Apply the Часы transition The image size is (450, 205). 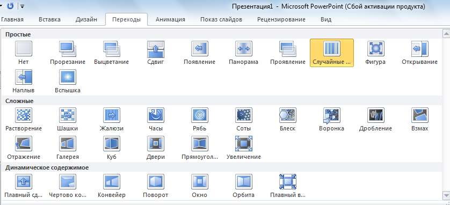pos(156,119)
